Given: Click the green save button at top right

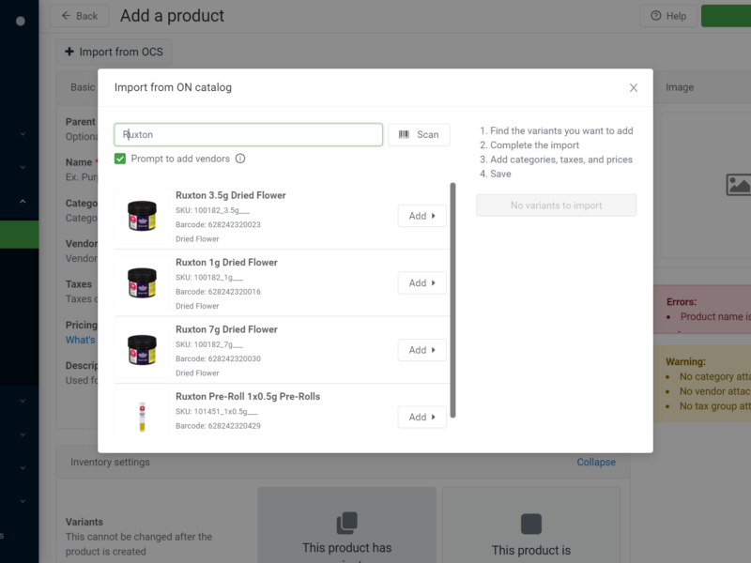Looking at the screenshot, I should coord(726,16).
